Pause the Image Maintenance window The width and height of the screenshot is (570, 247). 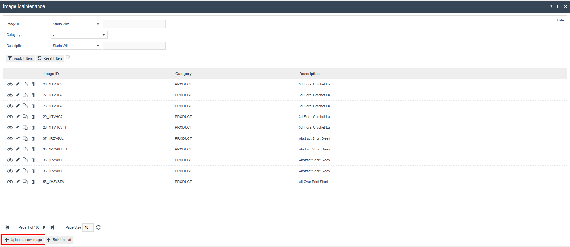click(x=558, y=6)
